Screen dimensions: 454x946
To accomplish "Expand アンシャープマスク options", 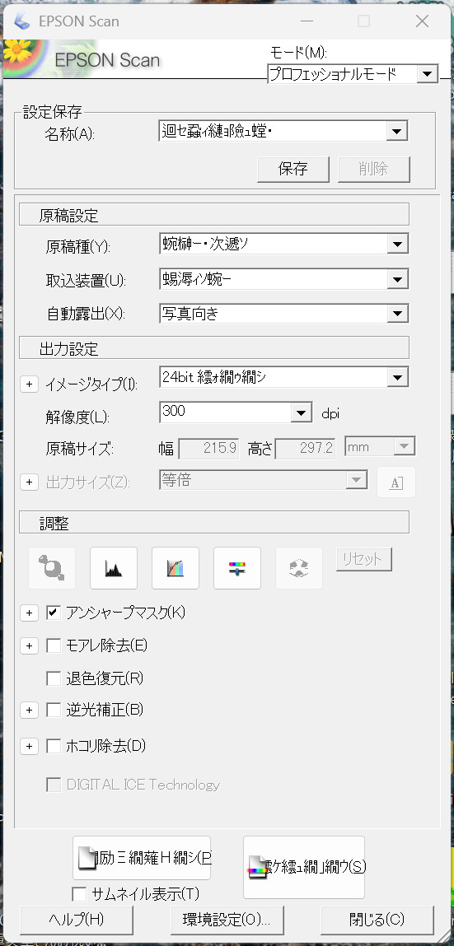I will point(29,613).
